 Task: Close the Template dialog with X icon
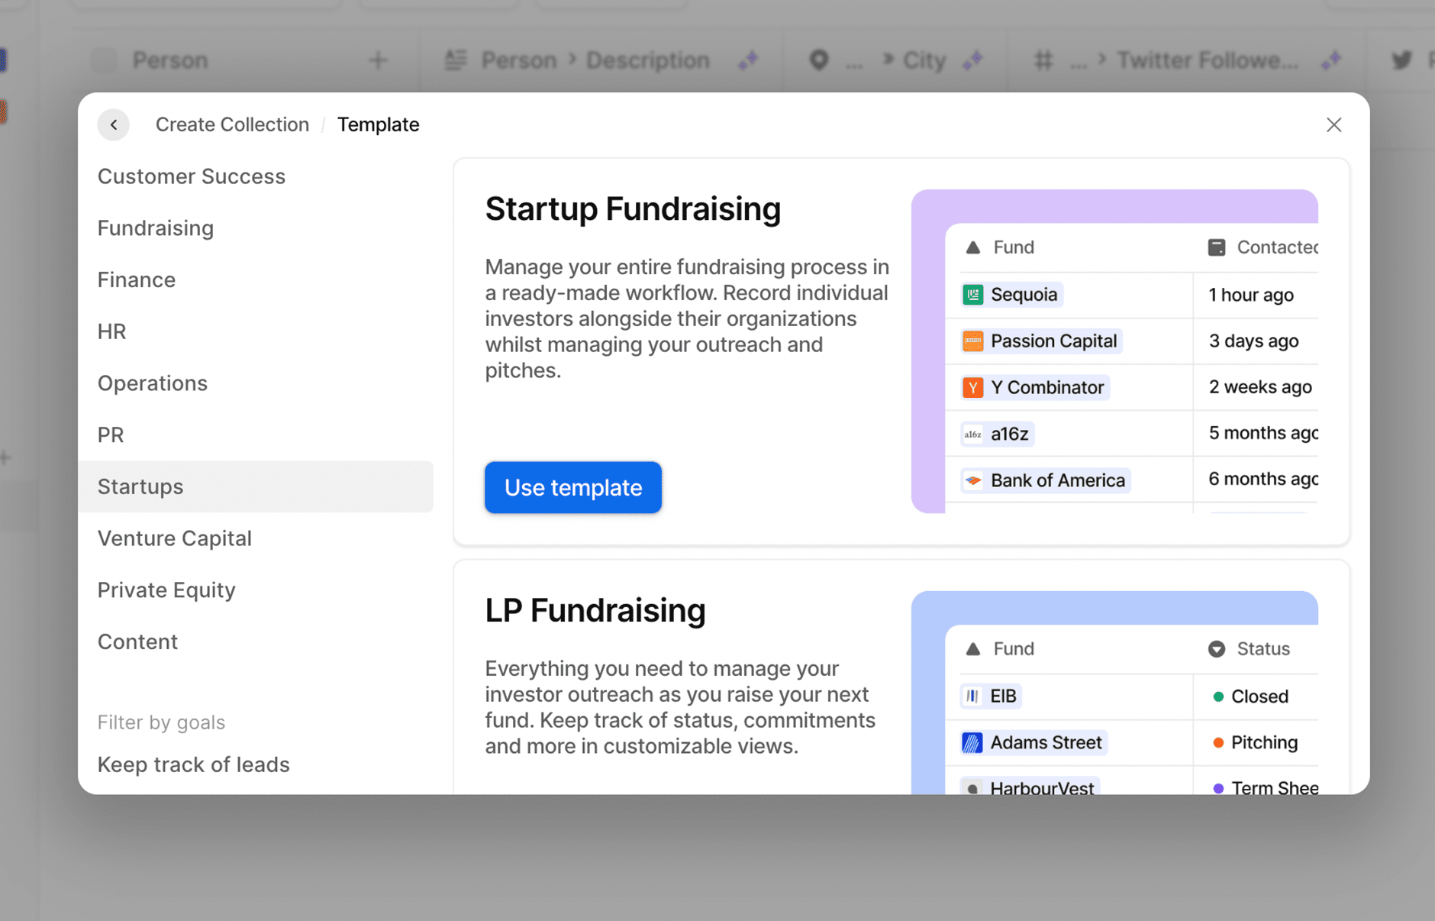click(1333, 124)
